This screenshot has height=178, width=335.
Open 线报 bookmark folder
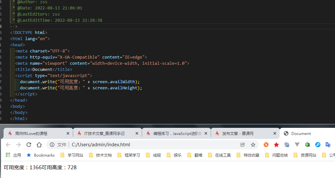click(153, 155)
